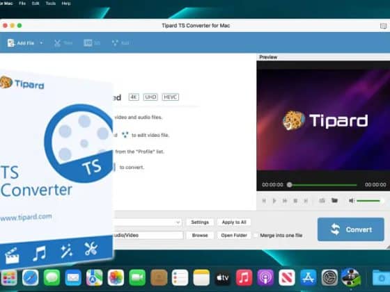Click the Open Folder button
Viewport: 390px width, 292px height.
click(x=234, y=235)
